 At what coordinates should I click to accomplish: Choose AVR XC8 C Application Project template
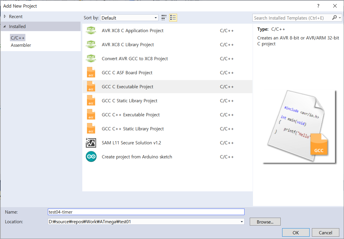(x=167, y=31)
